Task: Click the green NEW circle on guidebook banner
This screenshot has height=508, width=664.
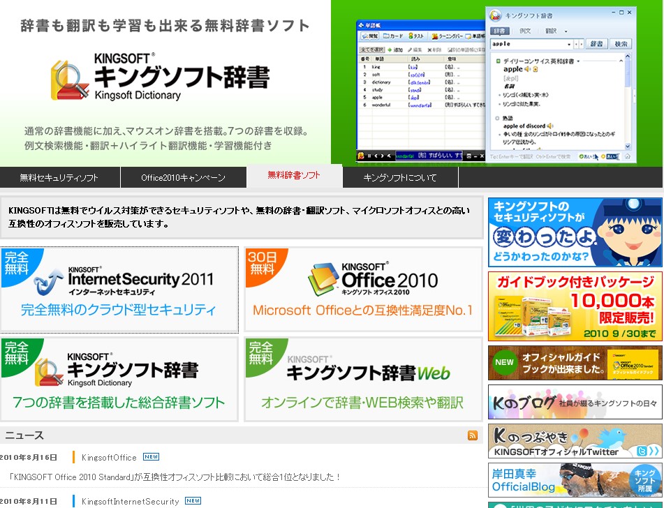Action: [504, 362]
